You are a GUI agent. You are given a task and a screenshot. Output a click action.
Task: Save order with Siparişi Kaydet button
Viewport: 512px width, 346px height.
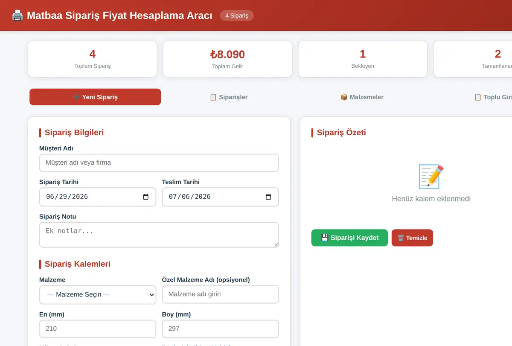click(x=349, y=238)
